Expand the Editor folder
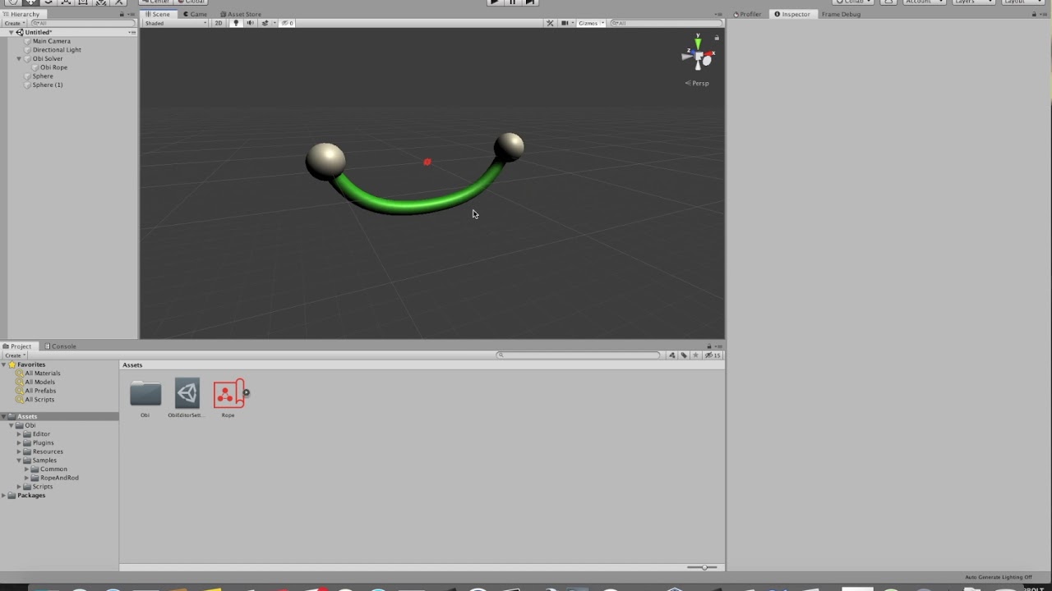1052x591 pixels. (x=19, y=434)
